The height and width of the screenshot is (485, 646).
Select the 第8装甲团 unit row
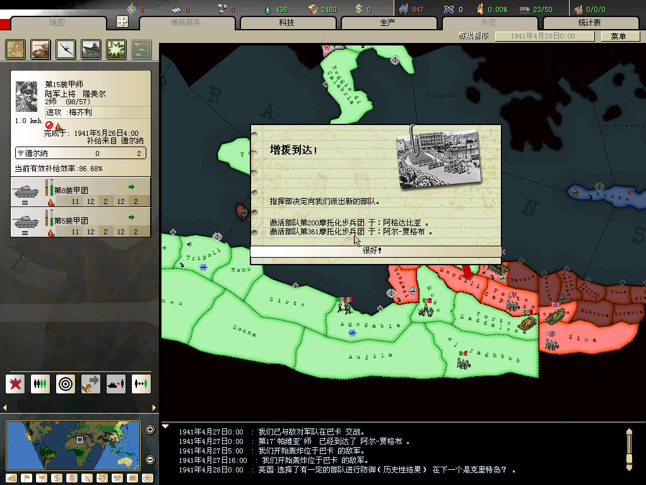[80, 192]
